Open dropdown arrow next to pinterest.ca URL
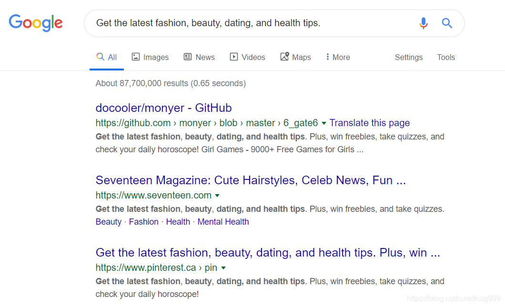The height and width of the screenshot is (307, 505). [x=223, y=268]
